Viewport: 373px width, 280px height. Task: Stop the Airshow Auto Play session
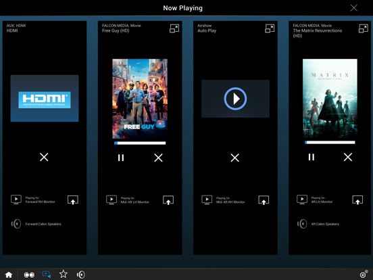click(234, 158)
